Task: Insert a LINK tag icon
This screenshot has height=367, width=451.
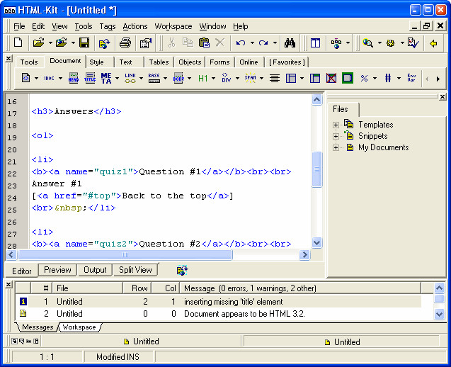Action: point(130,78)
